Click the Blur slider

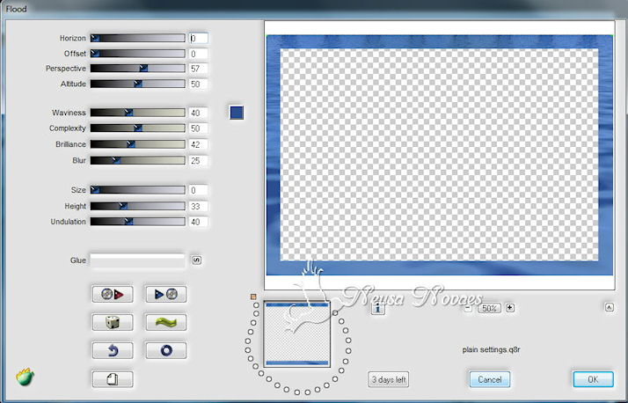tap(137, 160)
